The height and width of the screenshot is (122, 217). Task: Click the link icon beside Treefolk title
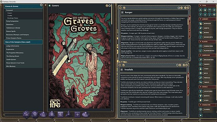122,70
